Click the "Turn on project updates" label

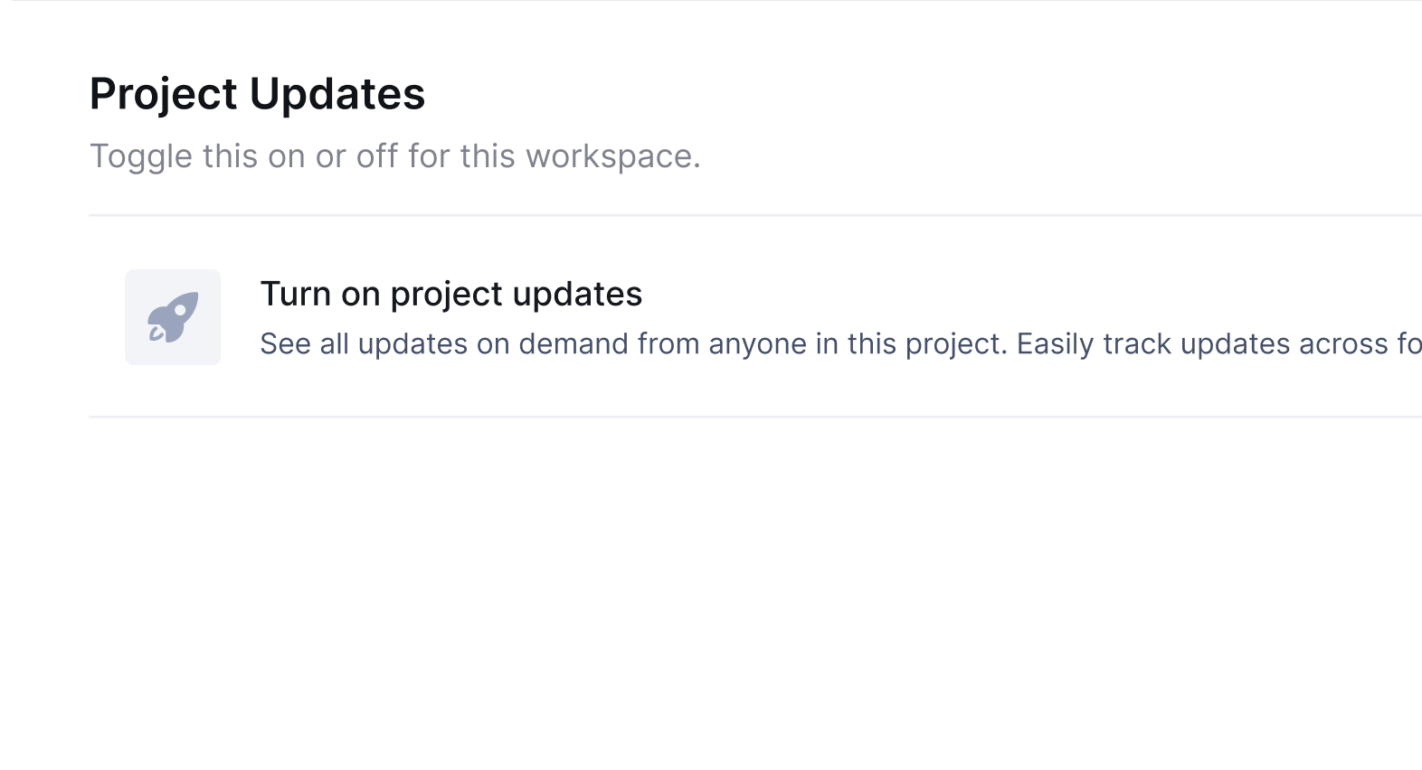[450, 294]
